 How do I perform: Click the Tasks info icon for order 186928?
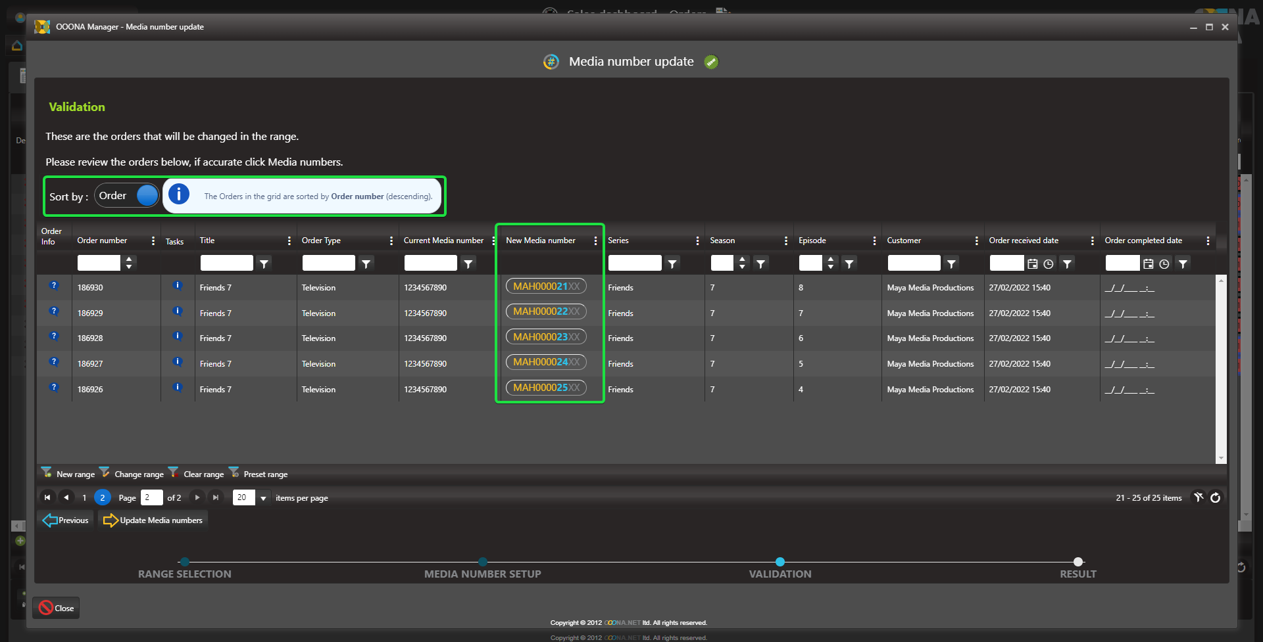pyautogui.click(x=177, y=336)
